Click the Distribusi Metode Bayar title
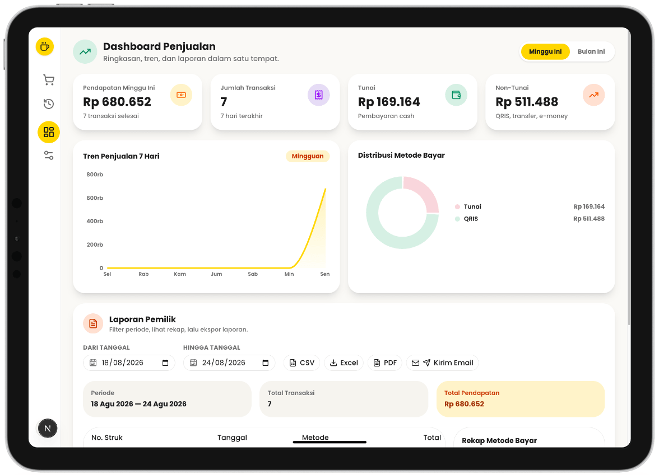This screenshot has height=475, width=659. tap(401, 156)
